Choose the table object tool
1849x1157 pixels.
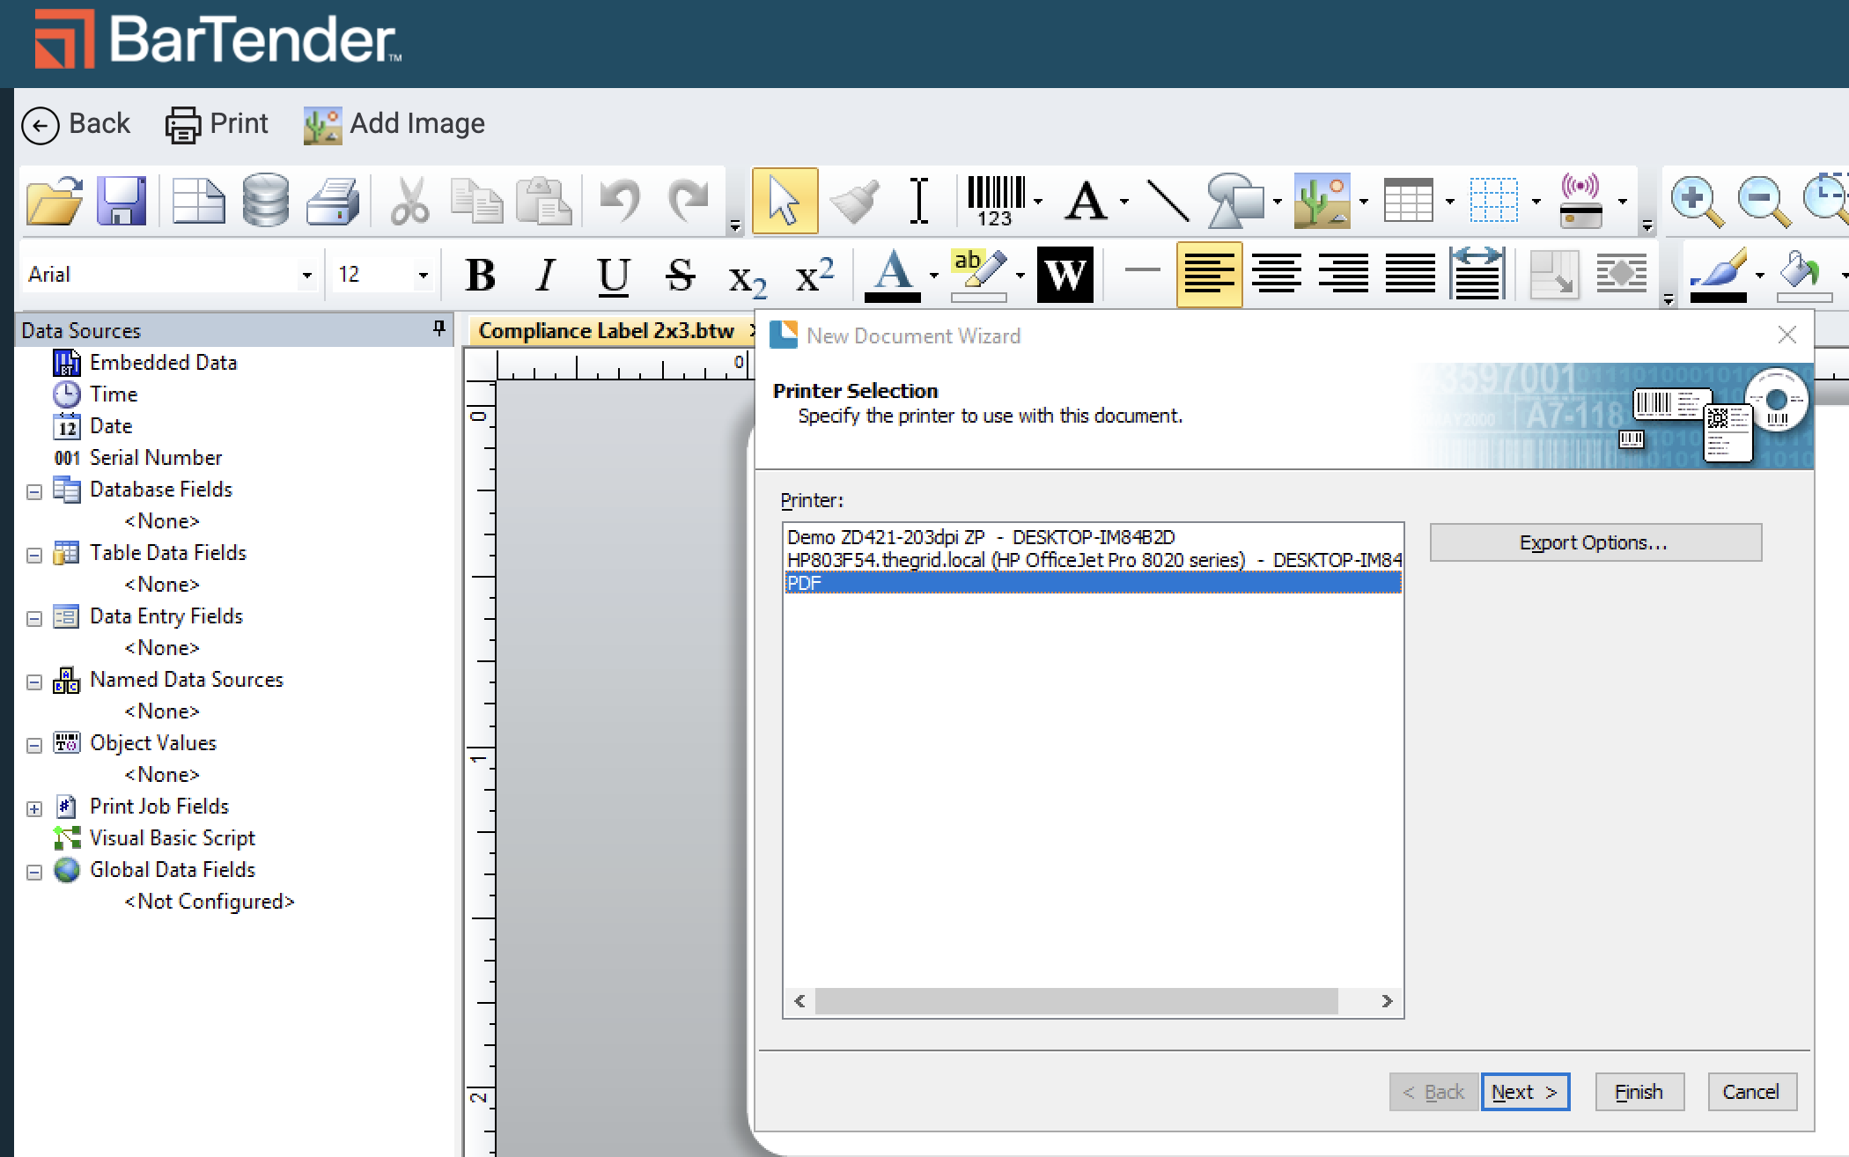1408,201
